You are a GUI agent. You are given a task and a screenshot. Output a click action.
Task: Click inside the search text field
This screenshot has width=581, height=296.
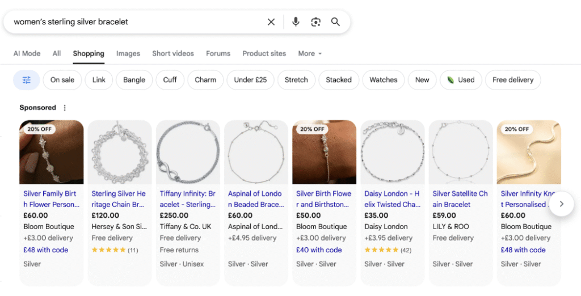[x=136, y=22]
